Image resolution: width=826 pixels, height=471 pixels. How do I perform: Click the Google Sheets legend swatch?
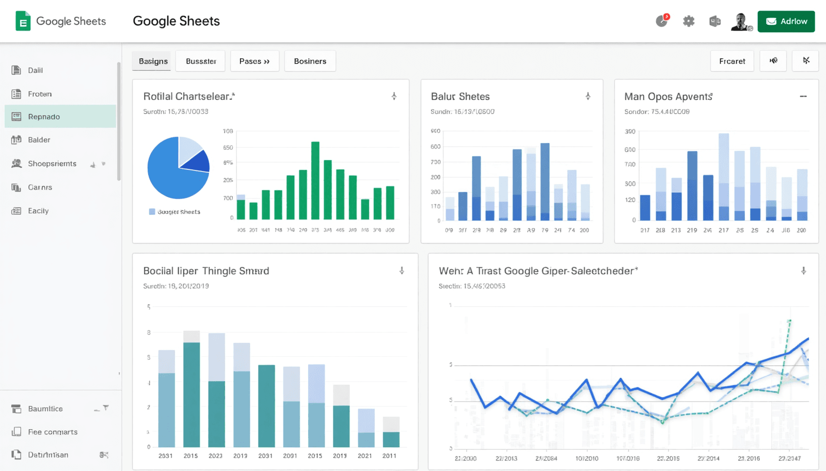tap(152, 212)
